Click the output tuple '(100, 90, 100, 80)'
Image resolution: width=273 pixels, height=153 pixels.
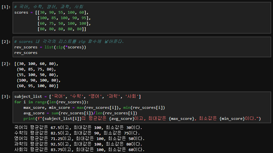tap(38, 80)
